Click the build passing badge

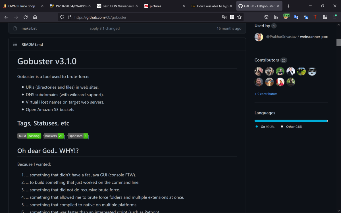[x=29, y=136]
